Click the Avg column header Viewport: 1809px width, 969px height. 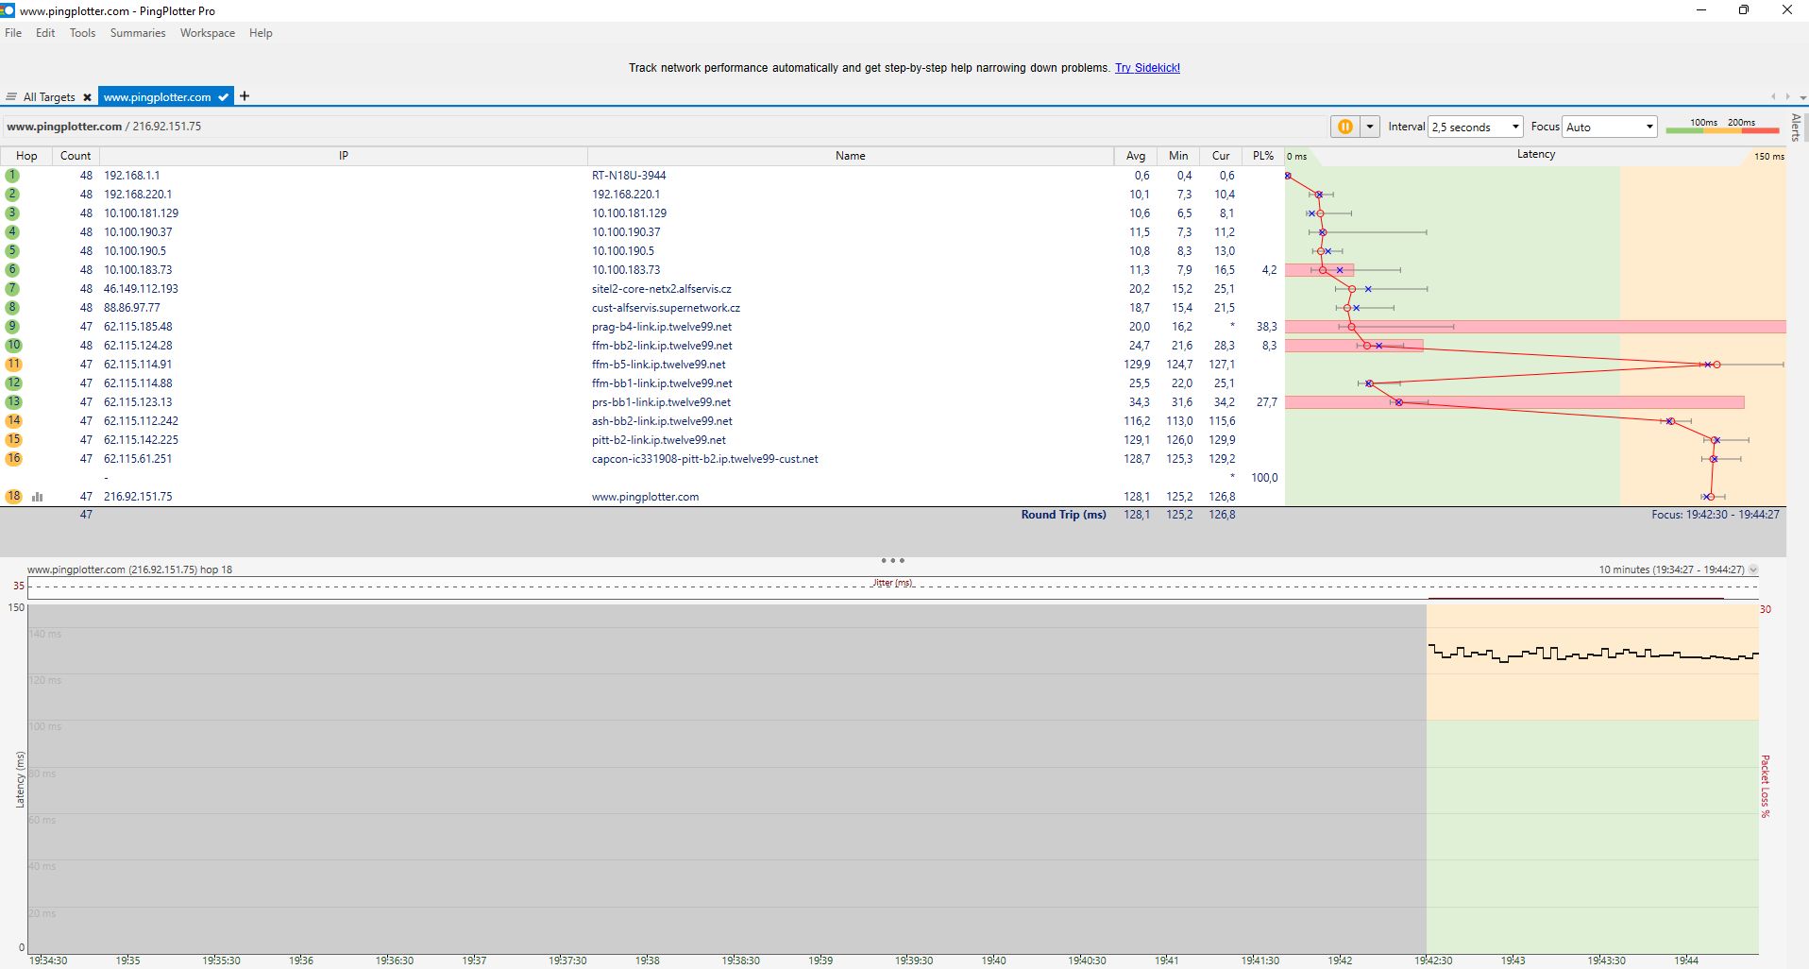tap(1136, 156)
